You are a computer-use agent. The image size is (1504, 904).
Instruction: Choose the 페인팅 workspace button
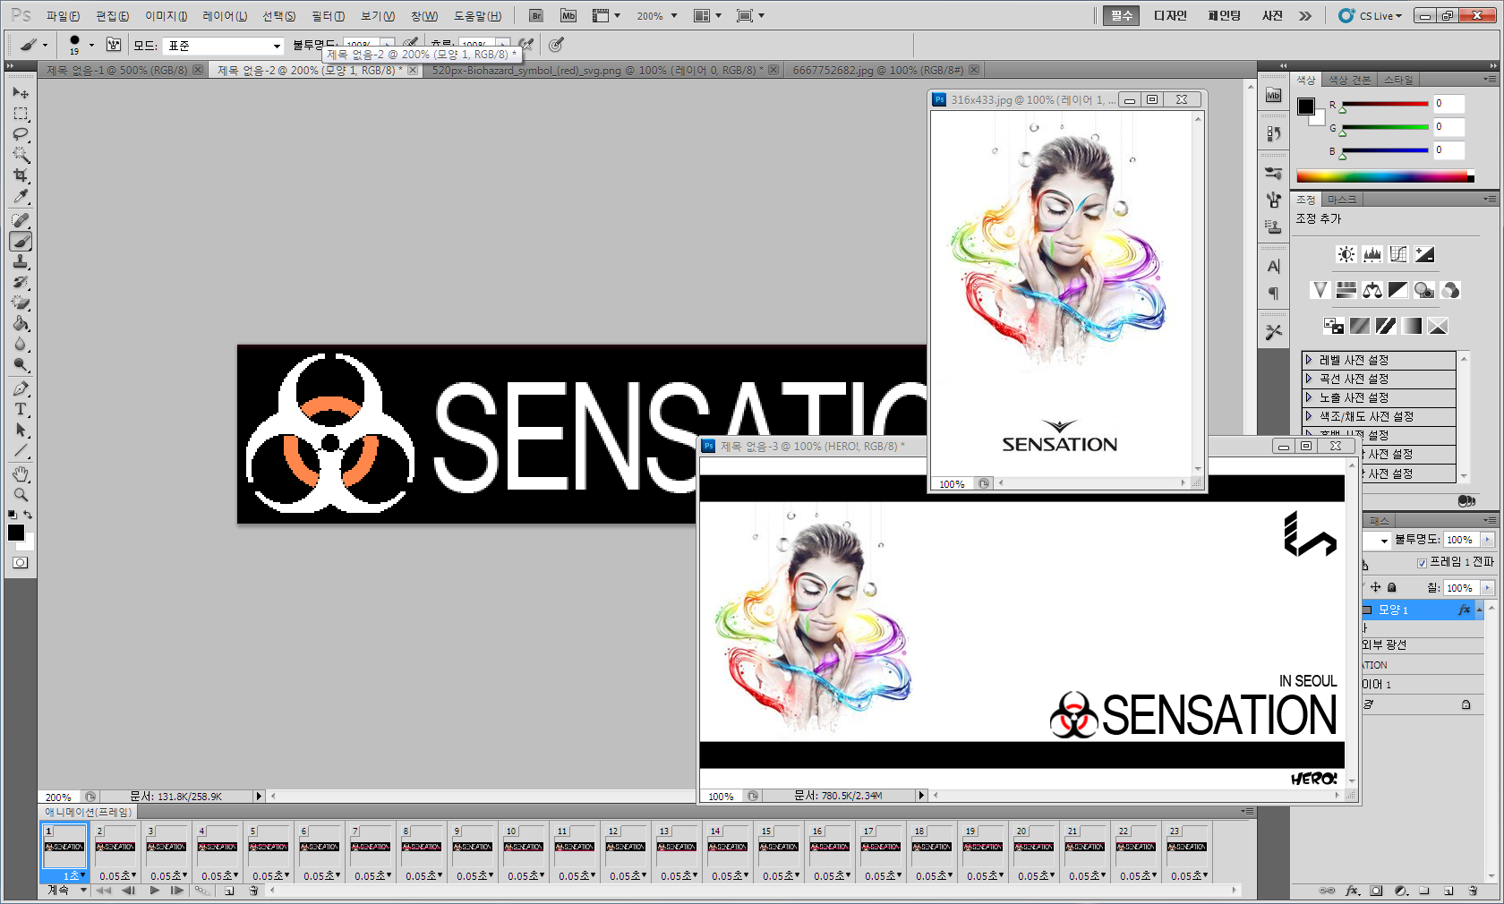1224,15
